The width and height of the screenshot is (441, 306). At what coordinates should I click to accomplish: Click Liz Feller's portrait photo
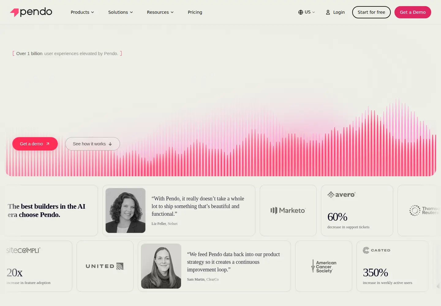point(126,211)
